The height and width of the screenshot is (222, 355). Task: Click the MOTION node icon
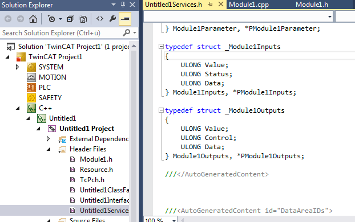(x=31, y=77)
